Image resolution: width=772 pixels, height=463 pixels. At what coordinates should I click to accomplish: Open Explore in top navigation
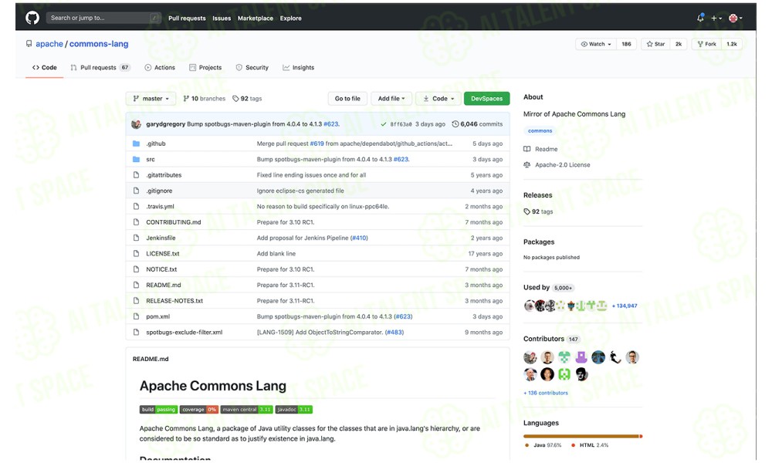(290, 19)
